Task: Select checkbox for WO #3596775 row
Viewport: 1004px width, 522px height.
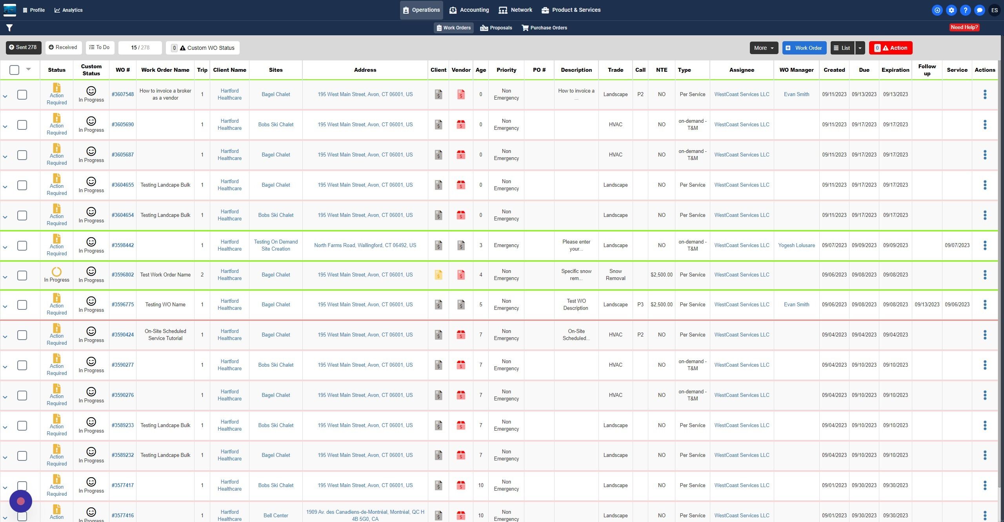Action: coord(22,305)
